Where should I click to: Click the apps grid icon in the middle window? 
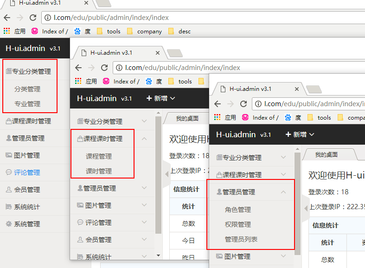point(78,81)
